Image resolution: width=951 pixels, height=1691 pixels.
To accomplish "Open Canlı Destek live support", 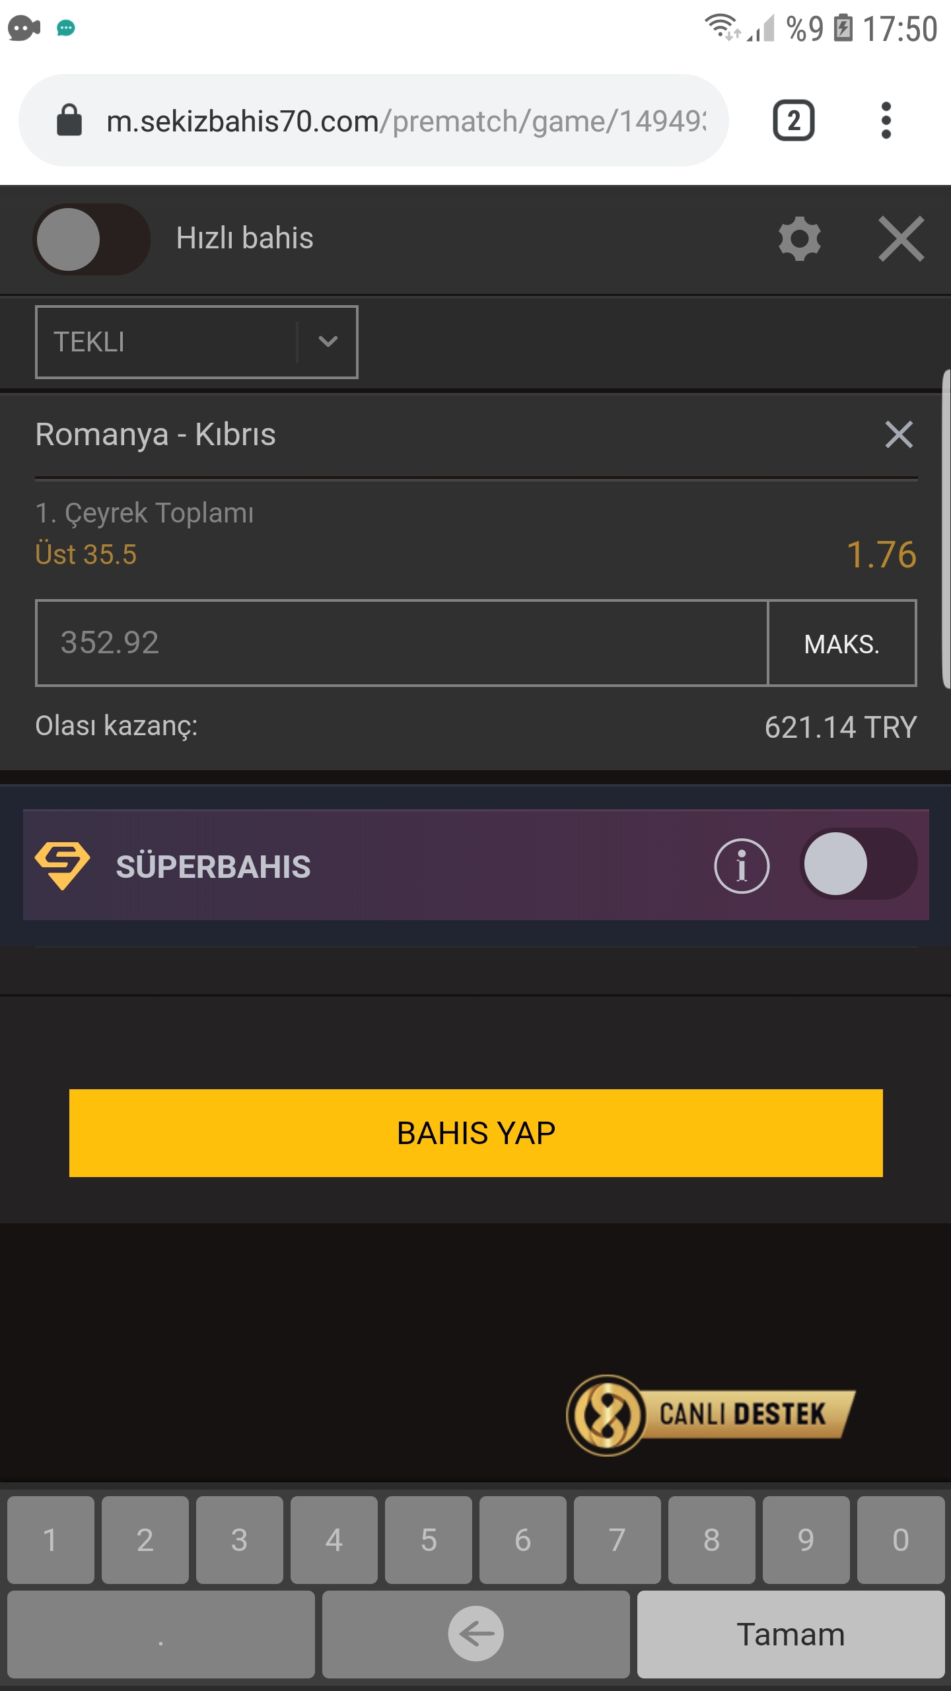I will click(711, 1415).
